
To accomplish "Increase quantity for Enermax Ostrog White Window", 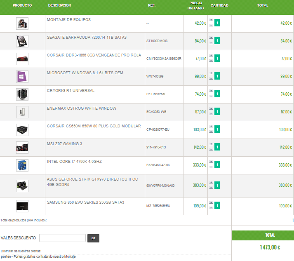I will tap(211, 108).
